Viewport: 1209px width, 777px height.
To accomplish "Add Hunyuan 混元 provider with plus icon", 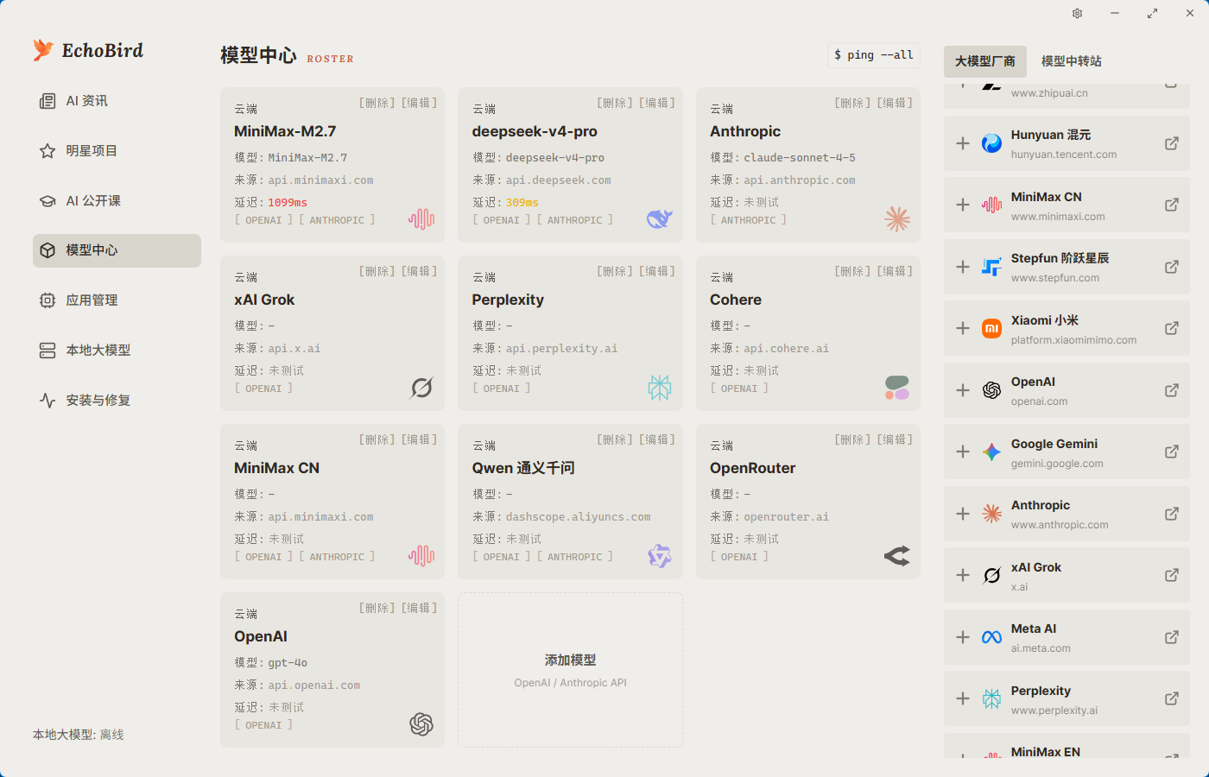I will click(963, 143).
